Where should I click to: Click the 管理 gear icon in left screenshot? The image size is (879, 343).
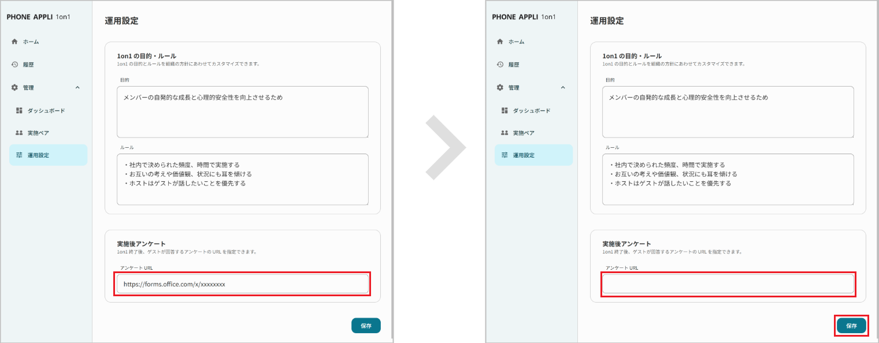coord(14,87)
